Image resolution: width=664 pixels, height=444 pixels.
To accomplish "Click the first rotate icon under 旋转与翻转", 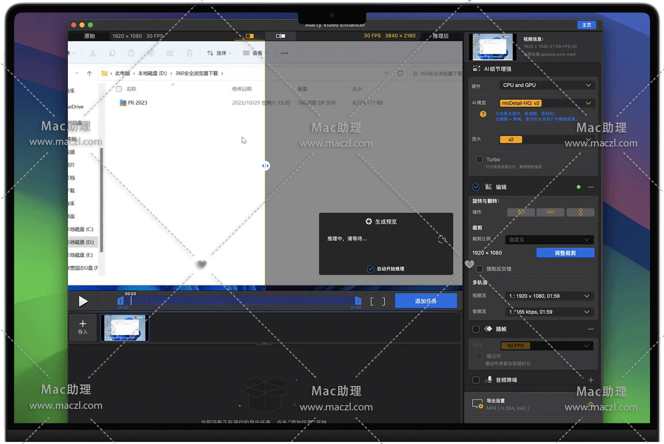I will [x=521, y=212].
